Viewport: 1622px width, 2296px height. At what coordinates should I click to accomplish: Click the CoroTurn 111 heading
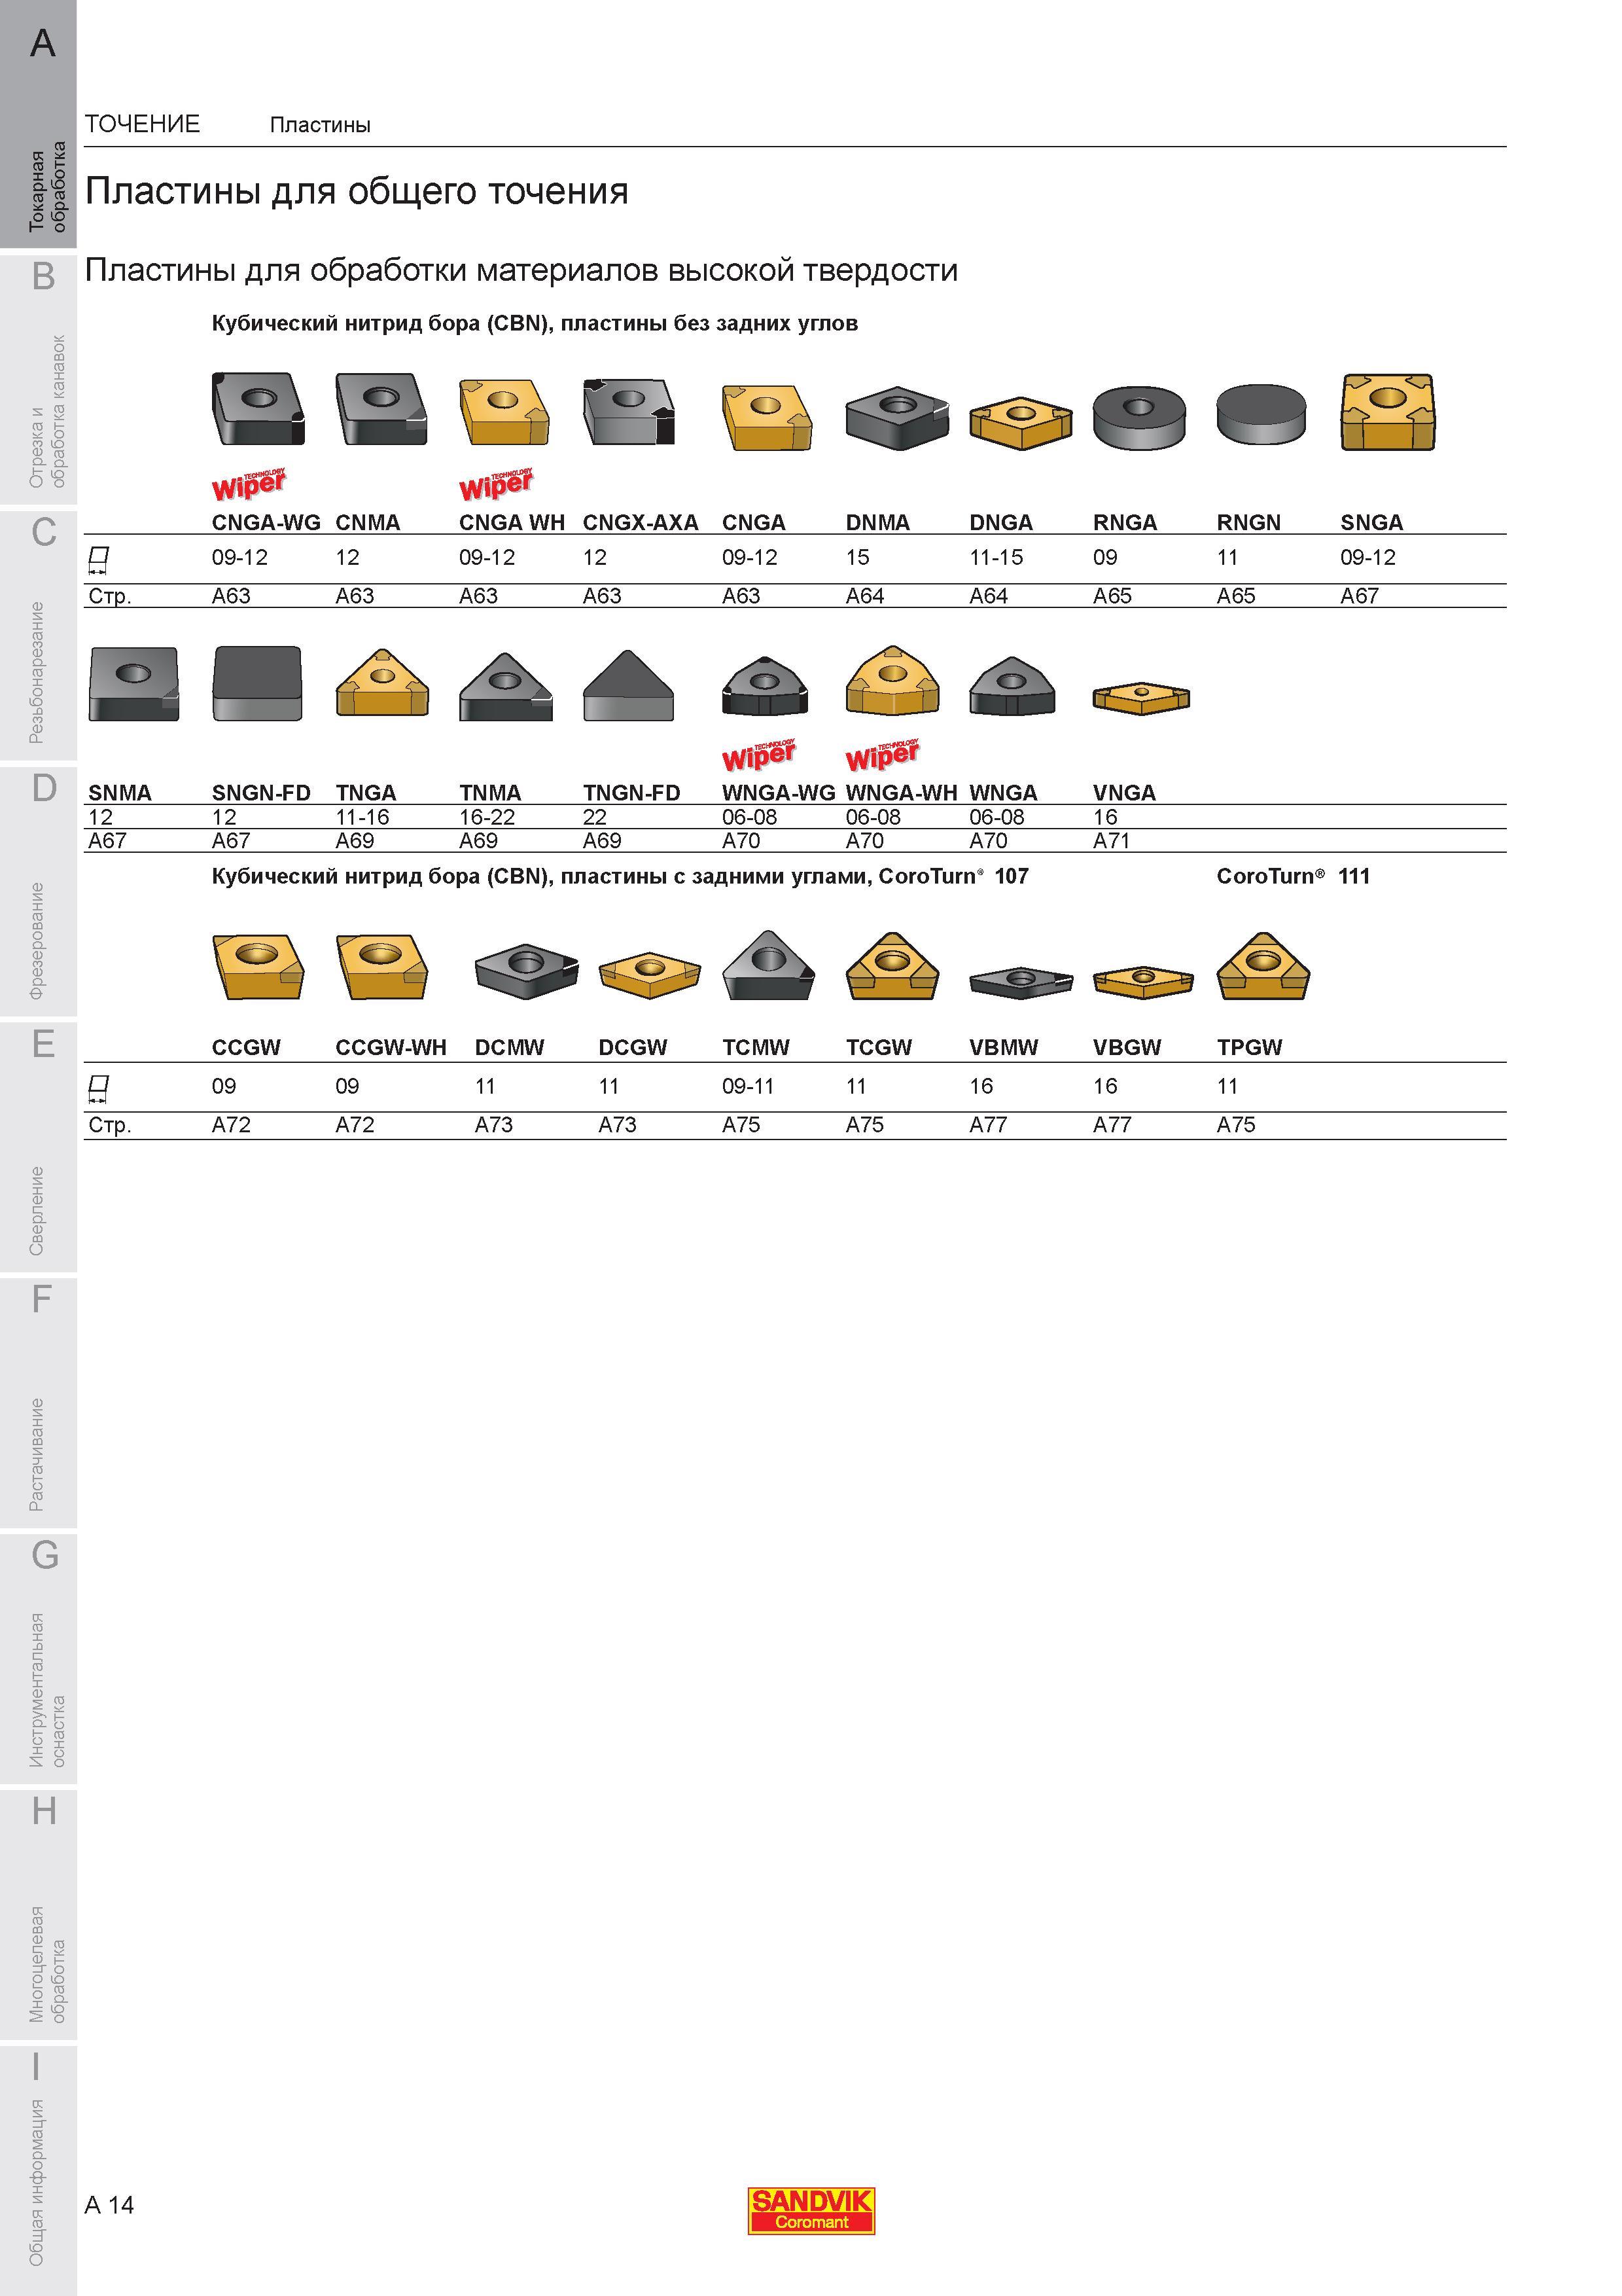(1293, 876)
